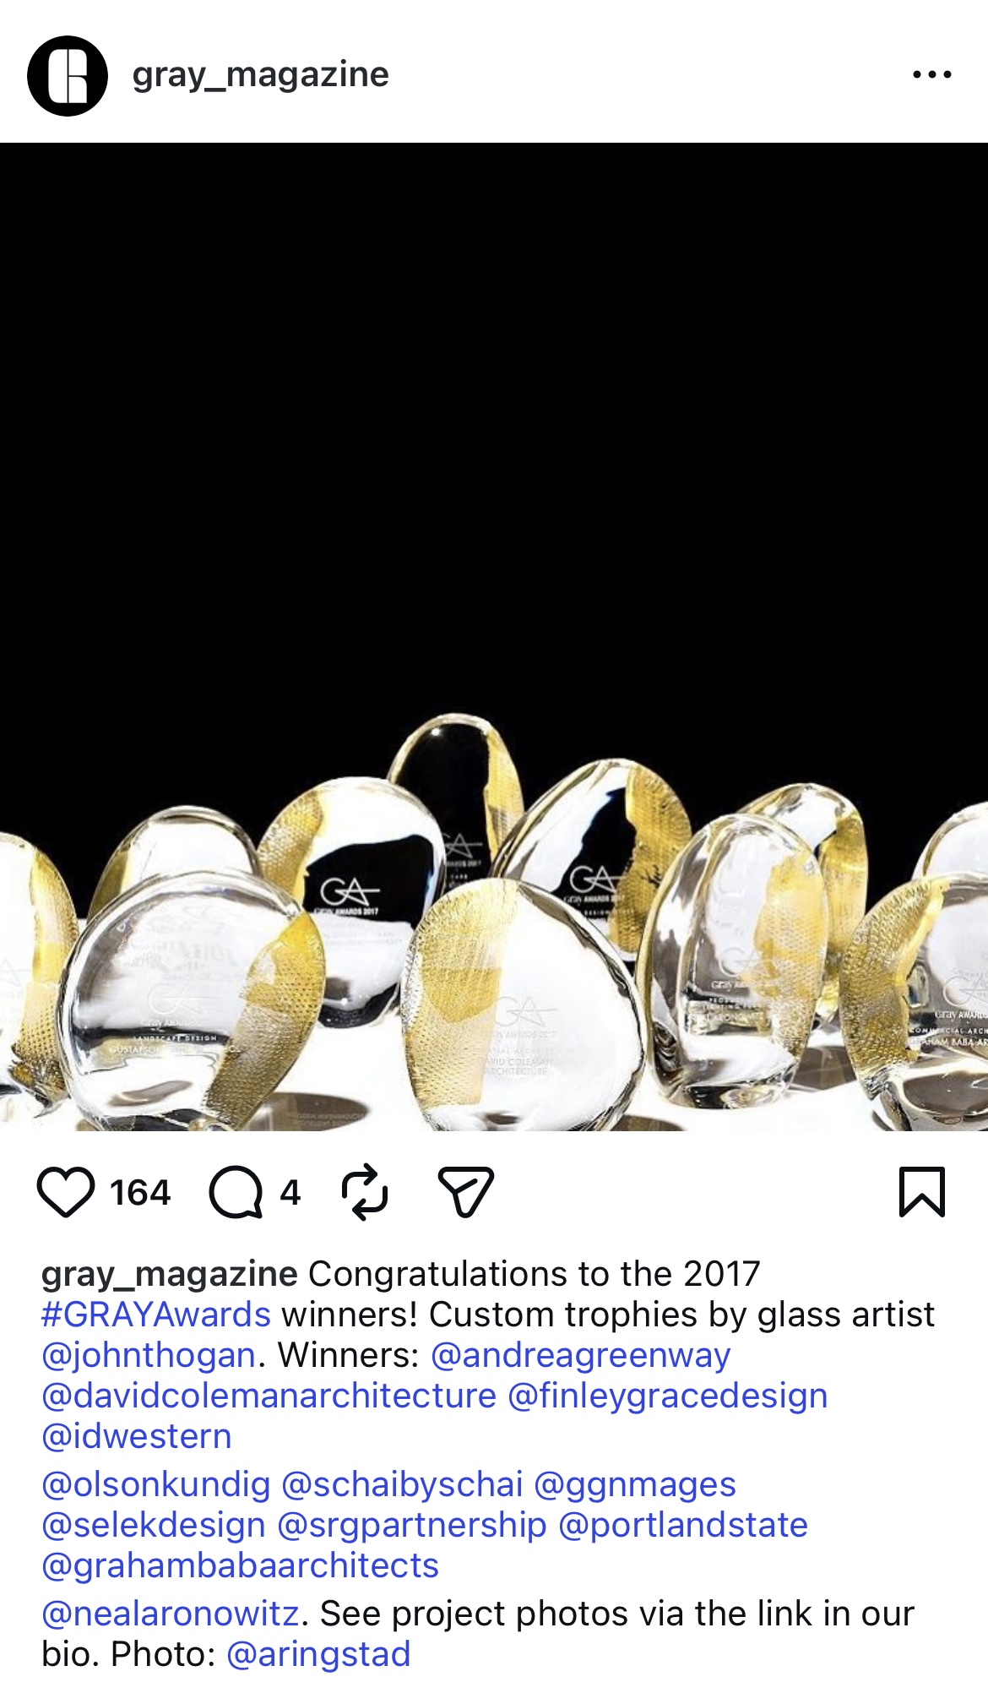Tap the repost arrows icon
This screenshot has height=1693, width=988.
364,1192
